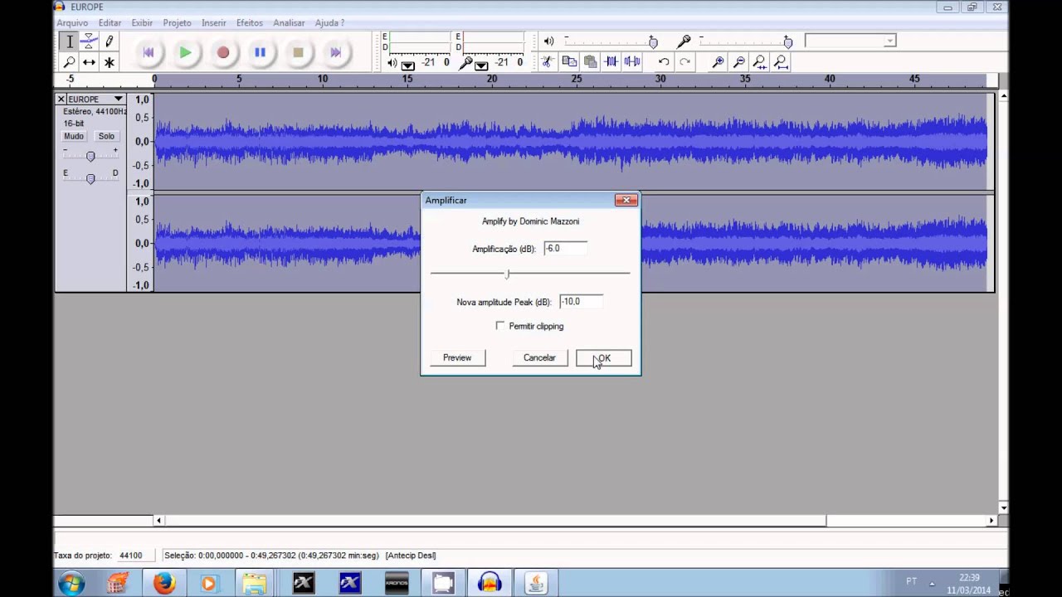Click the Amplificação (dB) input field

tap(566, 249)
